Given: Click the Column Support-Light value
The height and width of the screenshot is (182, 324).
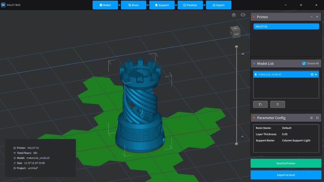Looking at the screenshot, I should click(x=296, y=140).
